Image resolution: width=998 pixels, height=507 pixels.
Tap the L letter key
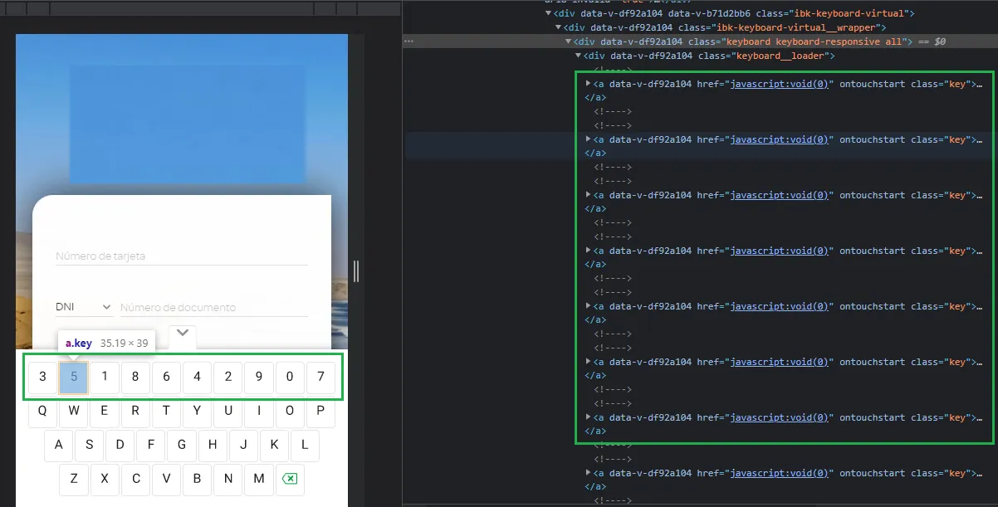(305, 445)
